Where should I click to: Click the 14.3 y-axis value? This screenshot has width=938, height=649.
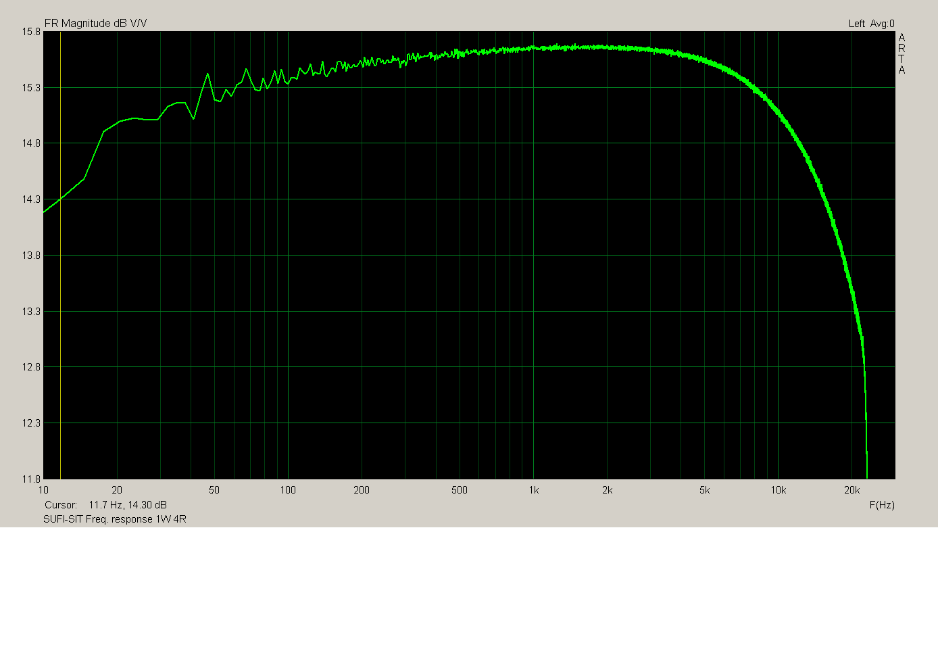click(x=31, y=199)
